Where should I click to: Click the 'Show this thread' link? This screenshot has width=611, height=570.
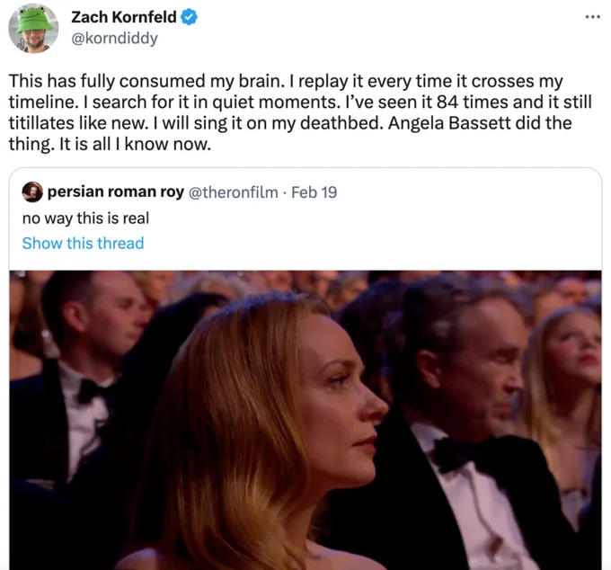tap(83, 244)
